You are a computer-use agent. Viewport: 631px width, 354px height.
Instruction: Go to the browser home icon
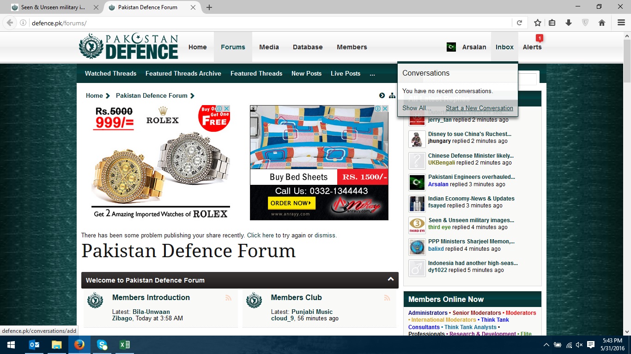602,23
